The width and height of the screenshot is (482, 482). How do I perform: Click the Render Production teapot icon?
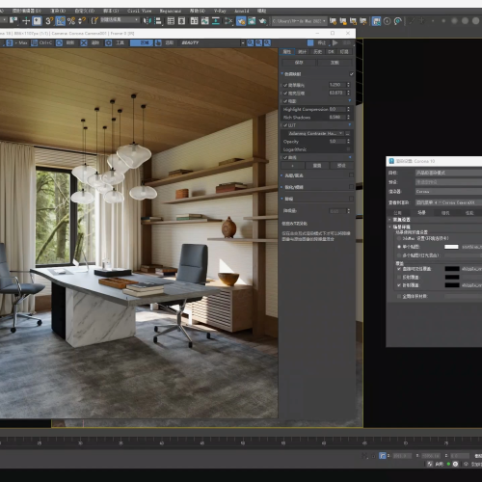tap(263, 21)
